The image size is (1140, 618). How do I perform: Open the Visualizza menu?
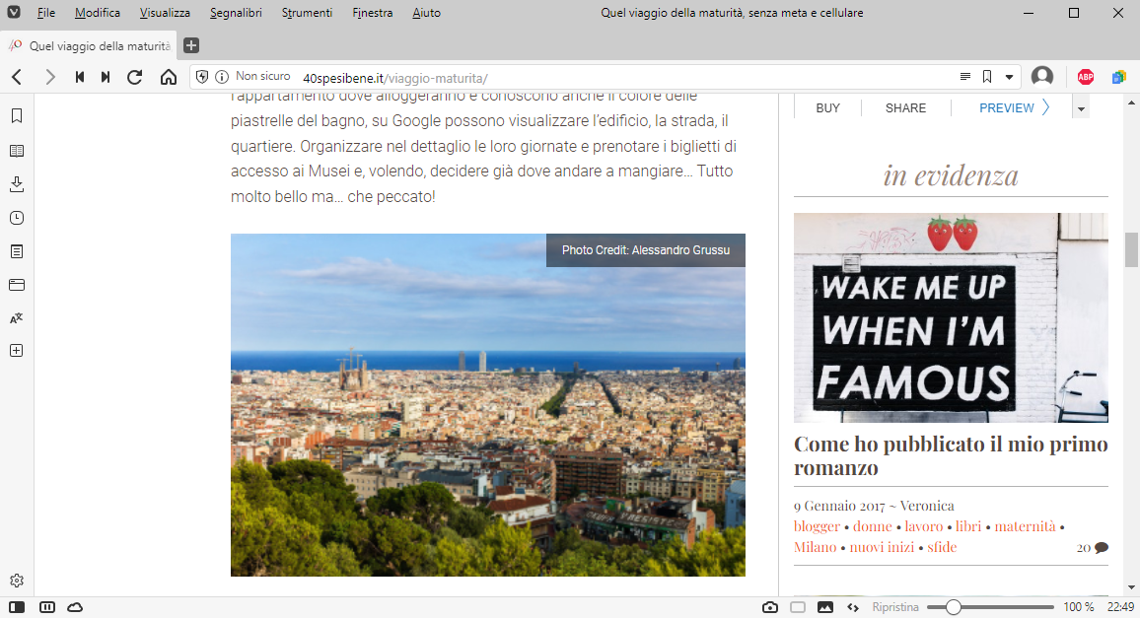(x=165, y=13)
